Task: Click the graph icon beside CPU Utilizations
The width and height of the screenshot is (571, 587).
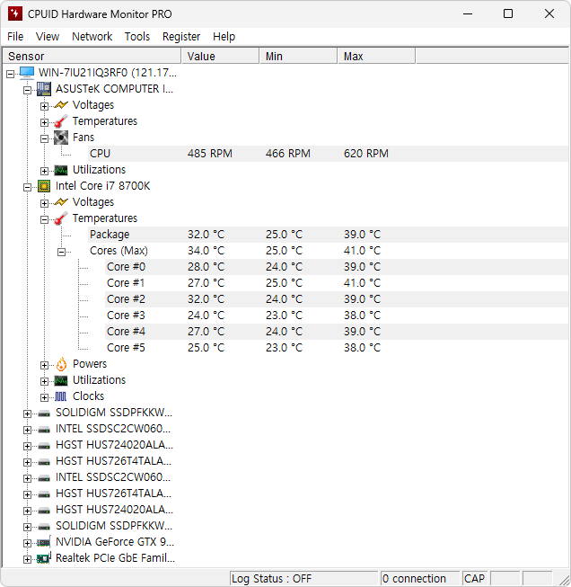Action: 60,380
